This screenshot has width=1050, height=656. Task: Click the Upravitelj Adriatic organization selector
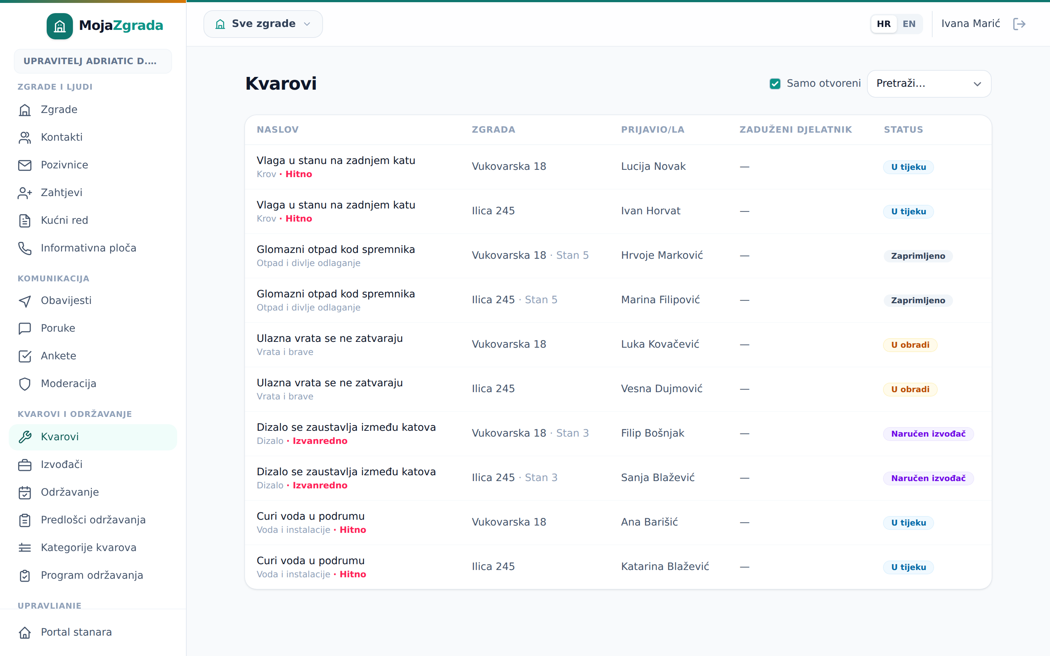(x=93, y=61)
